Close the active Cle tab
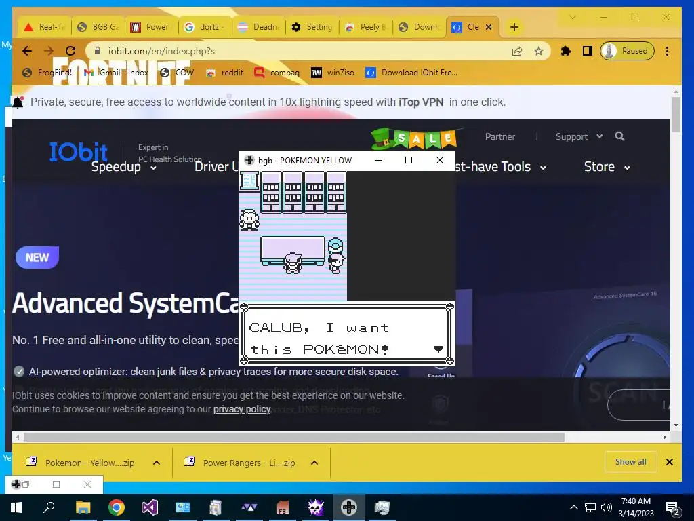The height and width of the screenshot is (521, 694). 489,27
